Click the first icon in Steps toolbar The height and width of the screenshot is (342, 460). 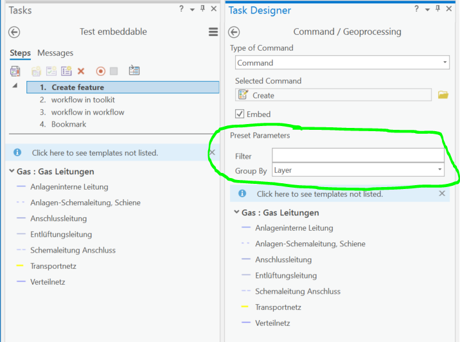pyautogui.click(x=15, y=71)
